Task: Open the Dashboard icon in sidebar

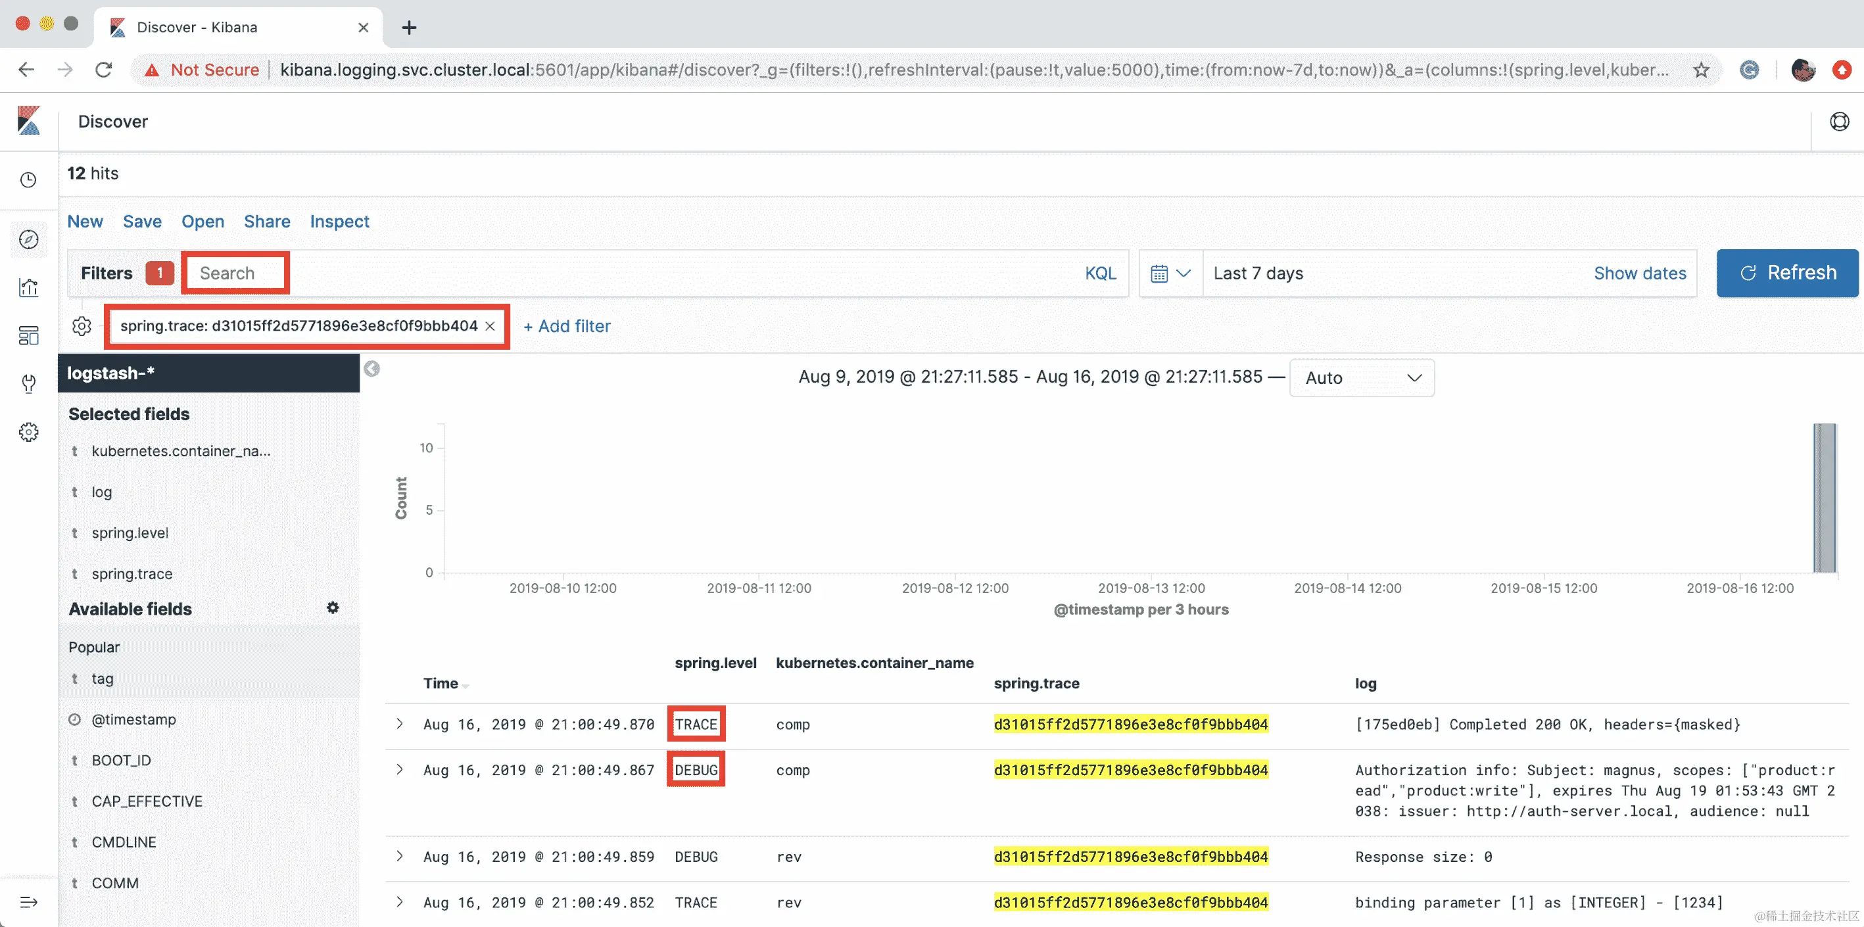Action: (x=28, y=336)
